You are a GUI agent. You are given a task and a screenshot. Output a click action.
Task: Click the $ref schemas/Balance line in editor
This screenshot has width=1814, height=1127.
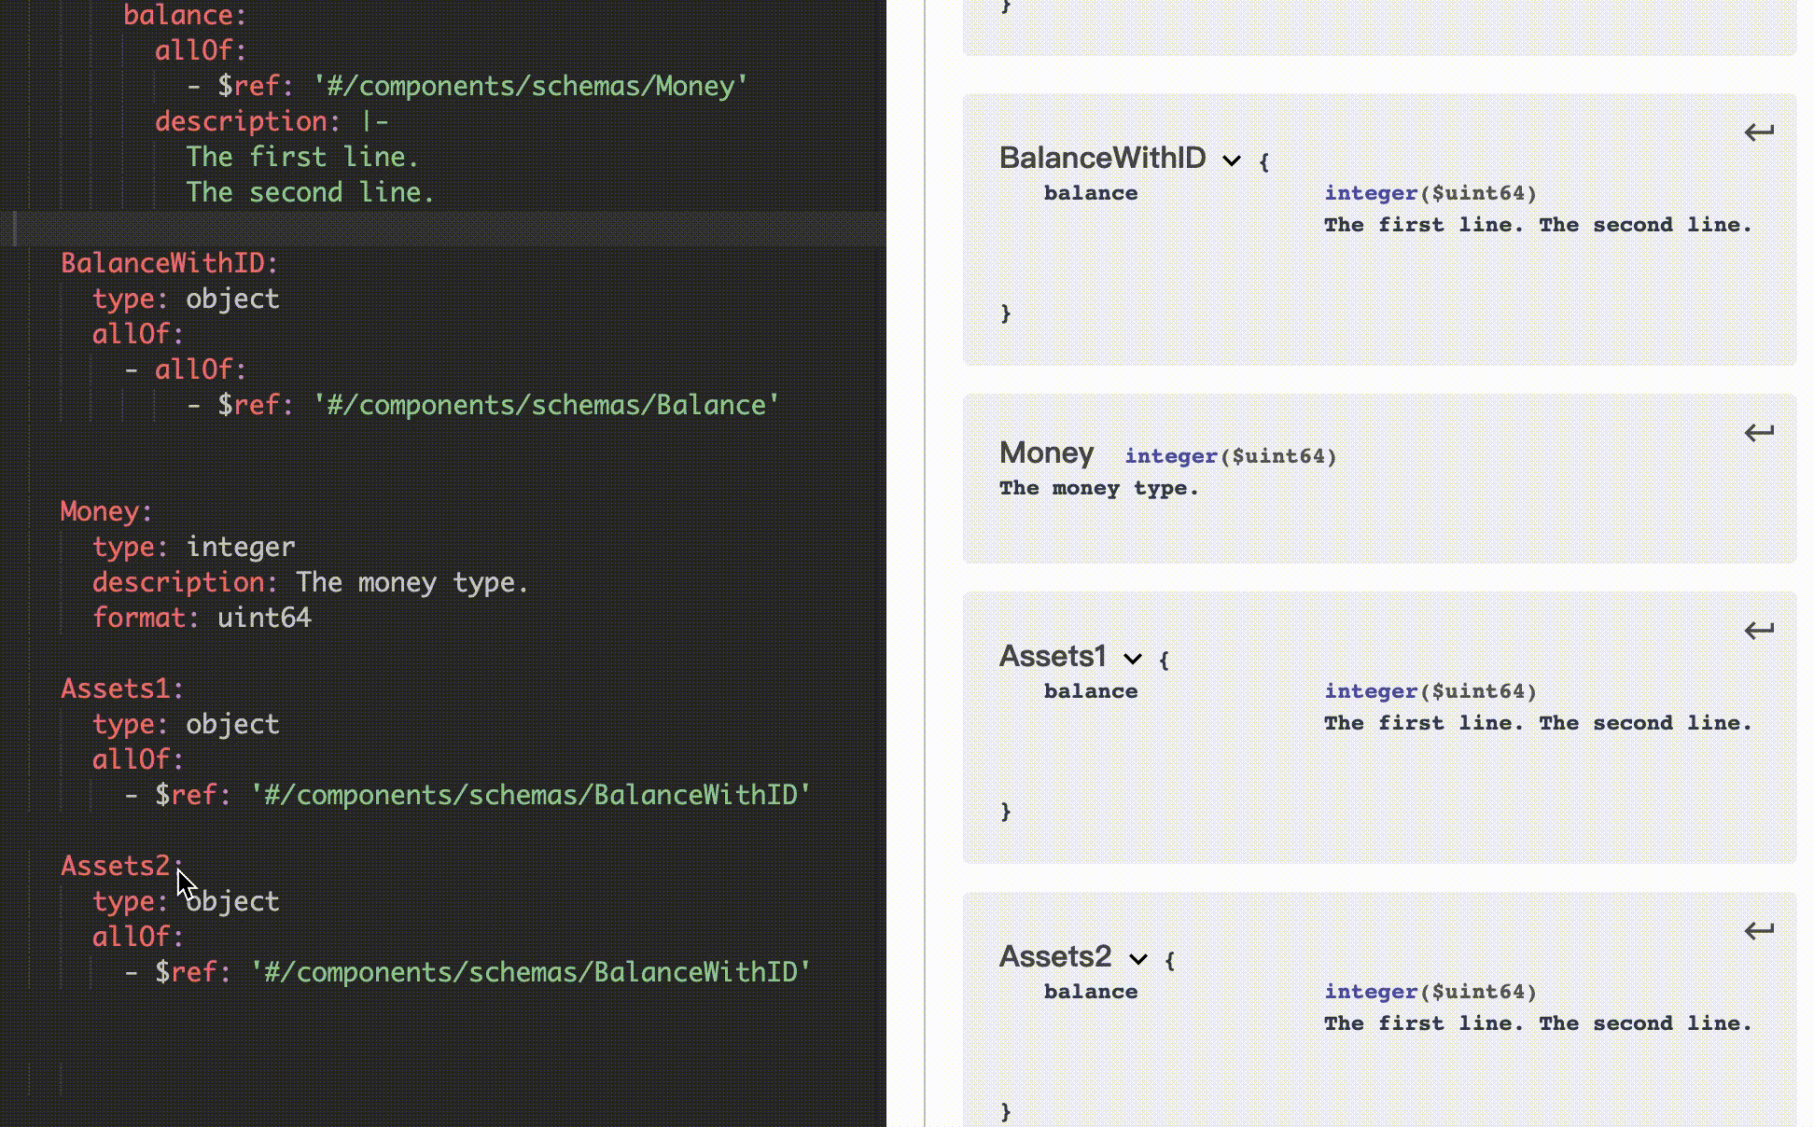click(x=483, y=405)
